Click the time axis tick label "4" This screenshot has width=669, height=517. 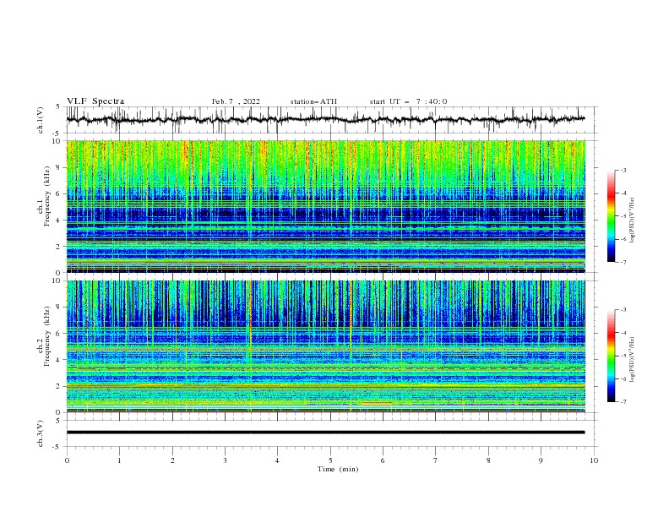(277, 460)
